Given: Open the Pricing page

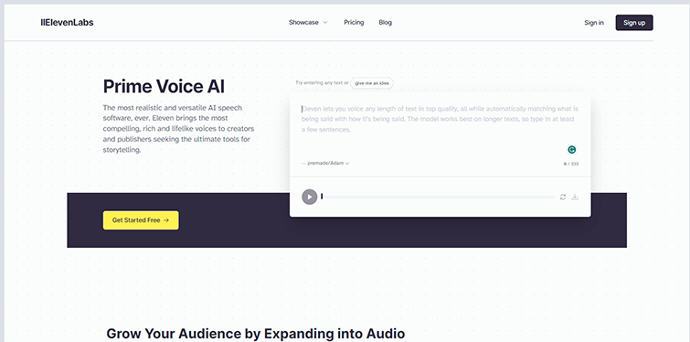Looking at the screenshot, I should coord(354,23).
